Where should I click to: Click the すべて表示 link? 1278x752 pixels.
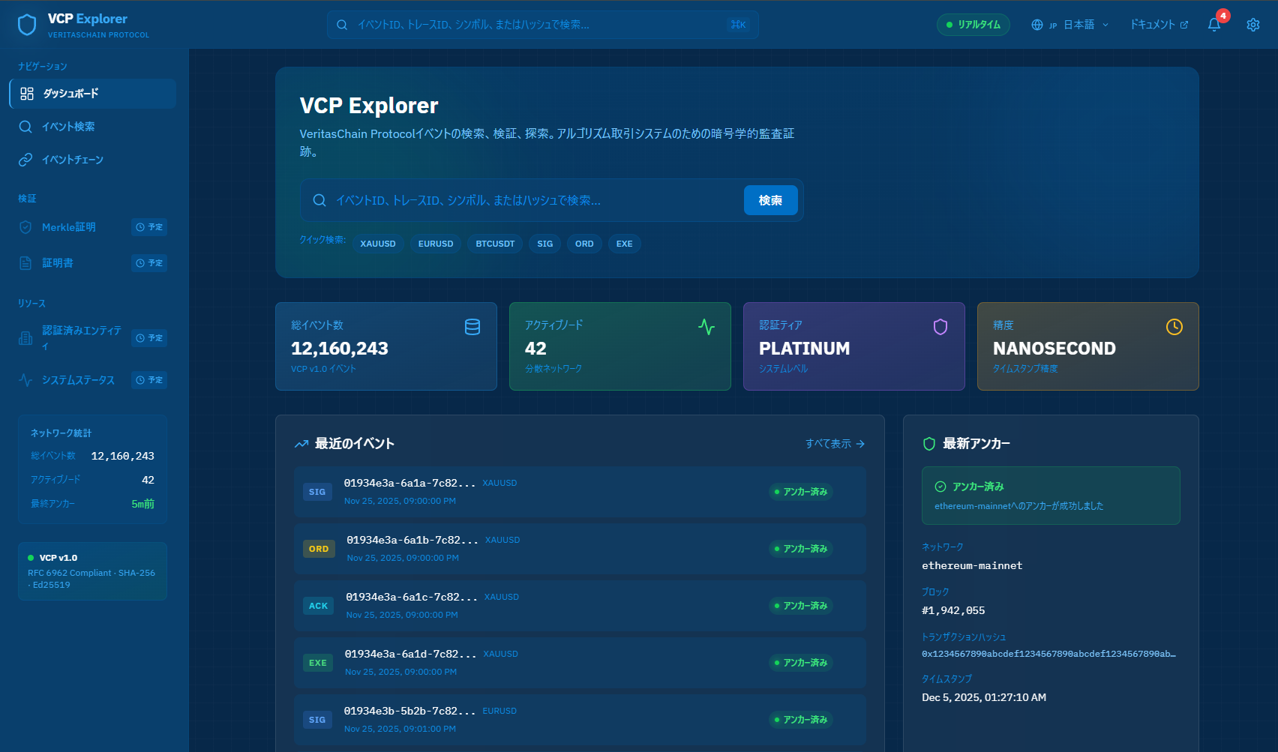(835, 444)
